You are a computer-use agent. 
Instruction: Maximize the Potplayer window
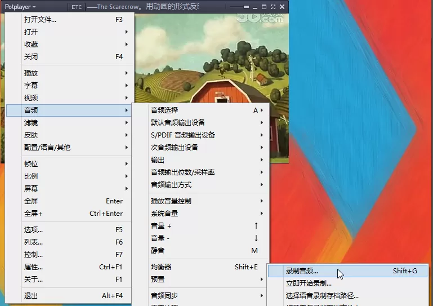click(264, 7)
